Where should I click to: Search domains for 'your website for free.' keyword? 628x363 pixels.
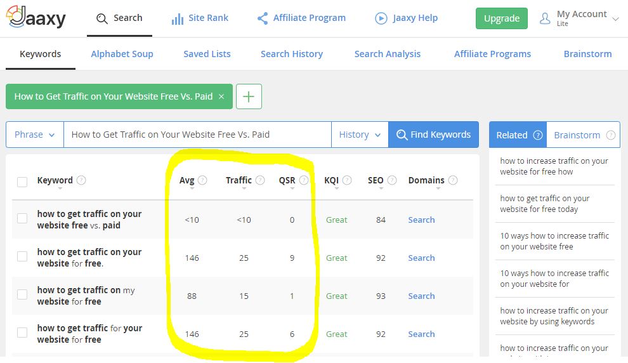421,258
